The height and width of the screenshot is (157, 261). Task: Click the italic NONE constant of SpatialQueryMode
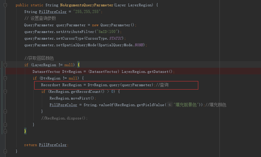point(139,45)
